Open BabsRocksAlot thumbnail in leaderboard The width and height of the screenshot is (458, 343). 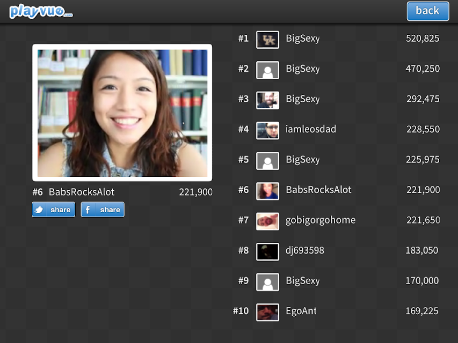[267, 191]
